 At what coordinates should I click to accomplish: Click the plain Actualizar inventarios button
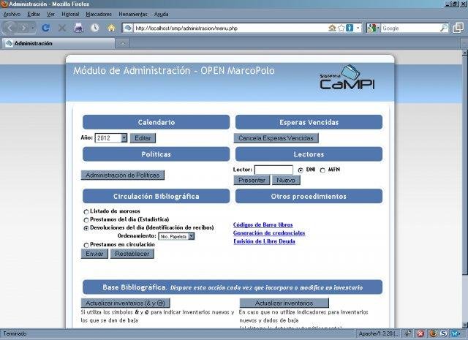[x=284, y=303]
